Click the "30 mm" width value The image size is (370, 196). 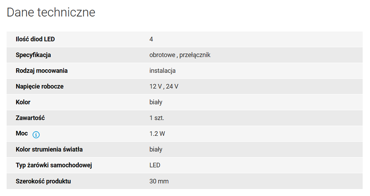click(159, 181)
